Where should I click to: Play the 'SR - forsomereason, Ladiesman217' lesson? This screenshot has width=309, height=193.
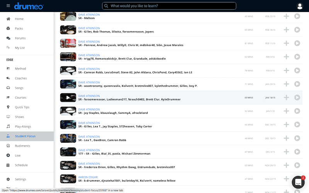pos(297,98)
